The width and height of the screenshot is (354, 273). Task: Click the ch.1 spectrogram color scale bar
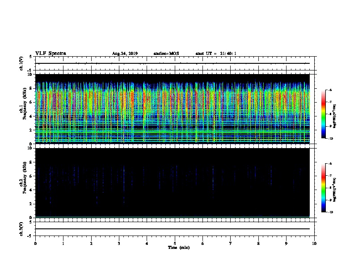click(323, 114)
